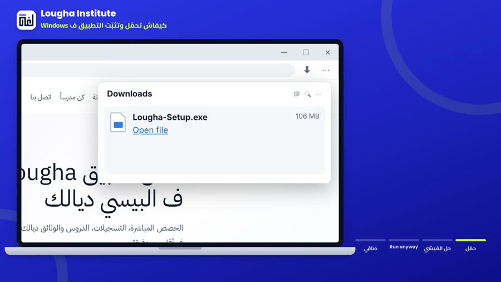Select the حمّل step marker
Viewport: 501px width, 282px height.
470,245
